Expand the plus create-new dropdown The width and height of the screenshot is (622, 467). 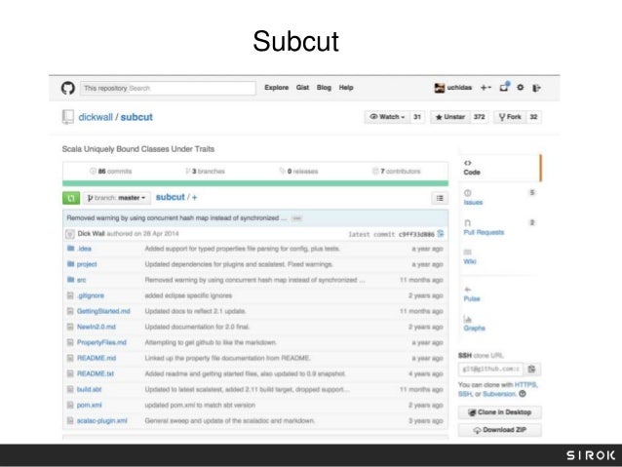[x=486, y=88]
